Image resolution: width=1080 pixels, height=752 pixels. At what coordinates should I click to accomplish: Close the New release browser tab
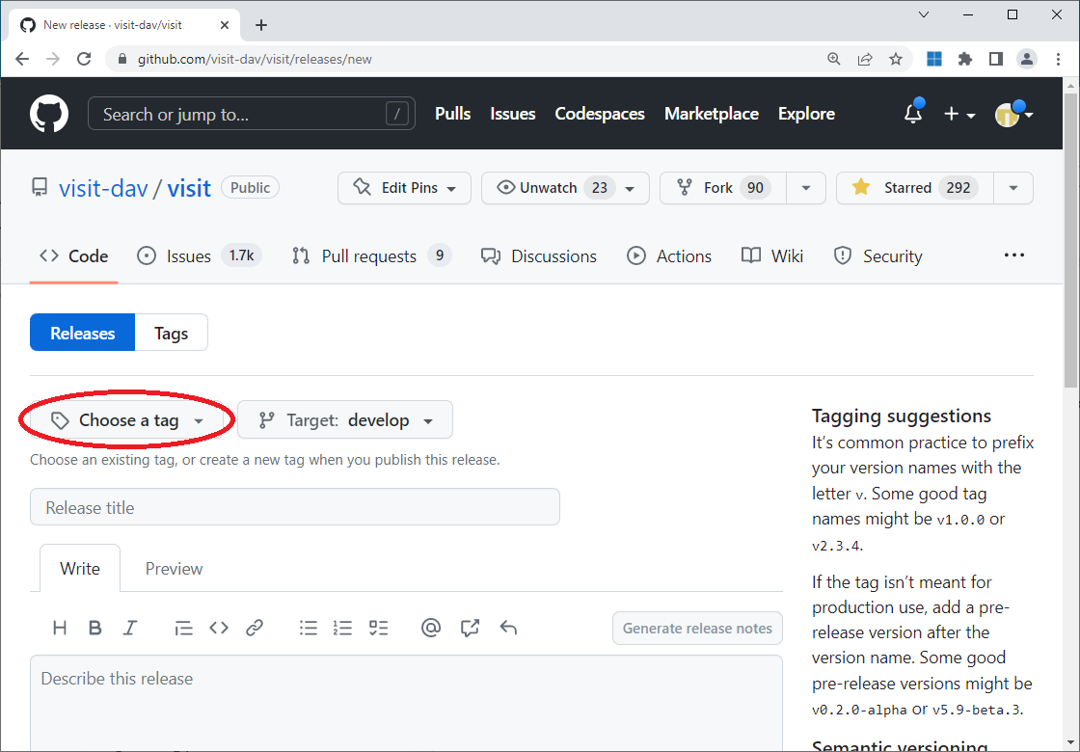click(x=225, y=25)
